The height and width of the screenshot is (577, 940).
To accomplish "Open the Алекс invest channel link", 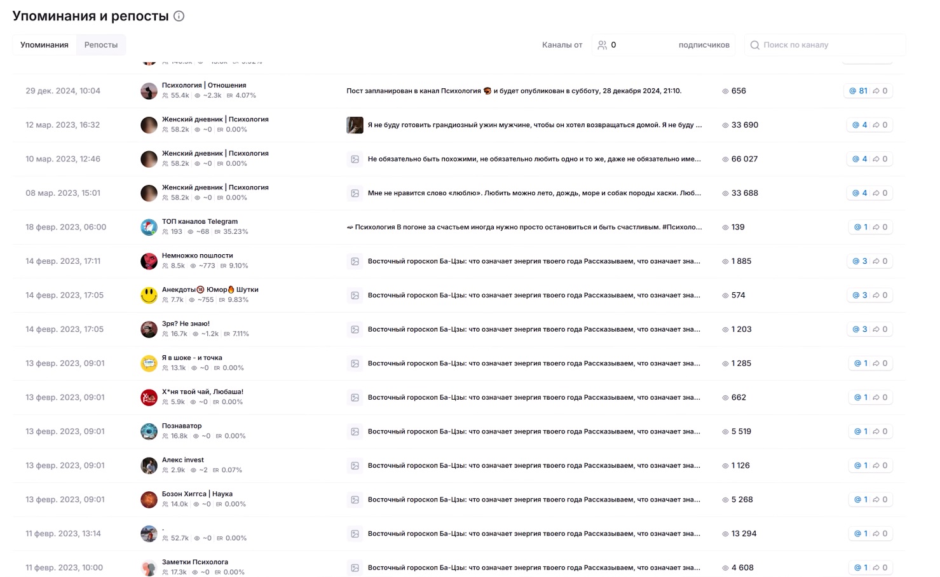I will click(183, 460).
